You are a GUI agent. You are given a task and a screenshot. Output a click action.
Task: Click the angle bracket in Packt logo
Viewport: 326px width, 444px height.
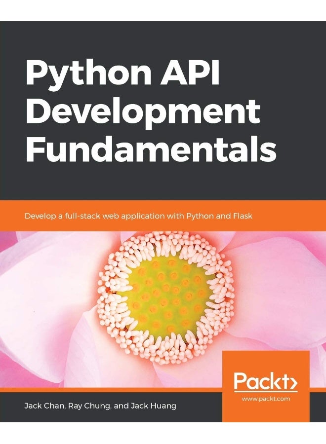[x=291, y=381]
